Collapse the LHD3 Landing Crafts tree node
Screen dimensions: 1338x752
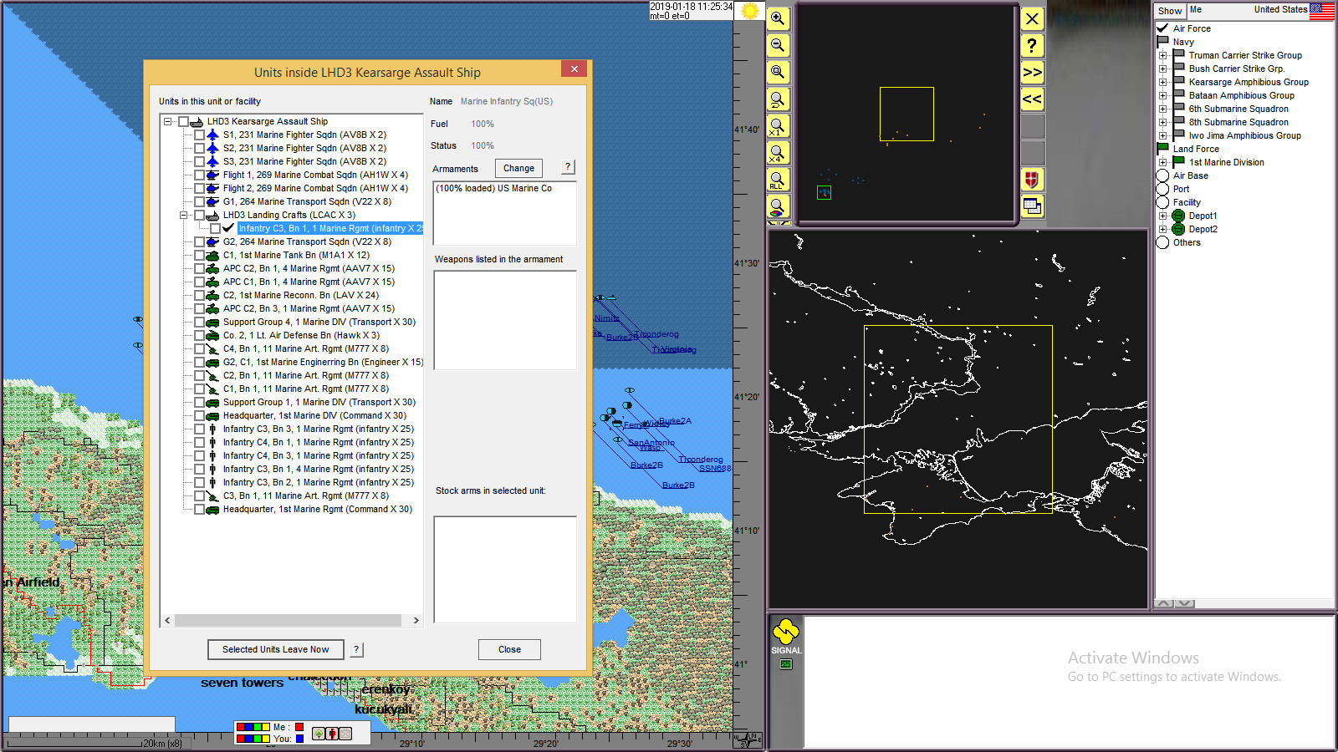184,215
